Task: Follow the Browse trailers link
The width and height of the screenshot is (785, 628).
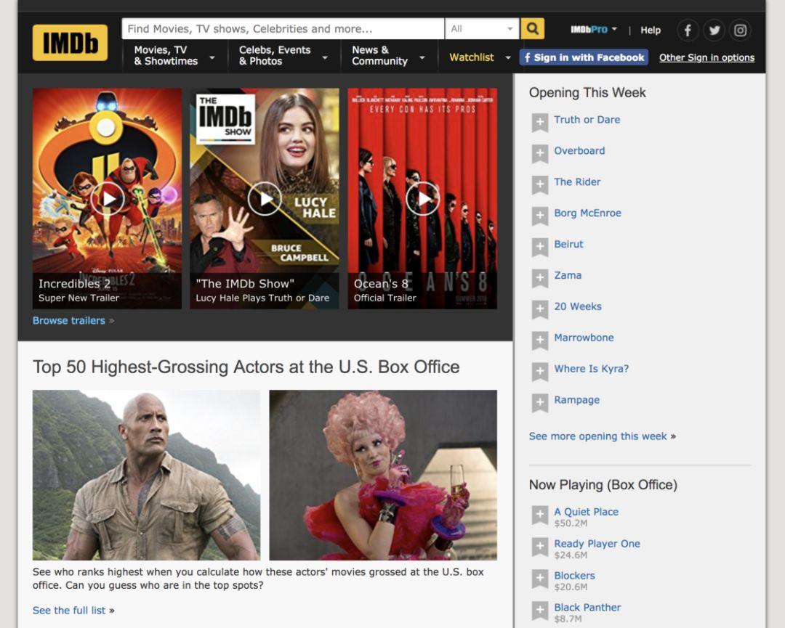Action: [x=69, y=320]
